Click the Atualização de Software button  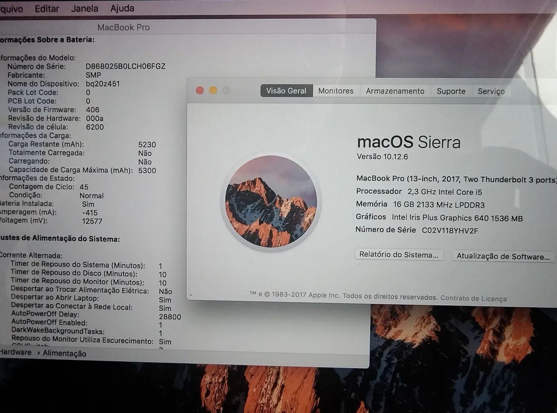pyautogui.click(x=503, y=256)
